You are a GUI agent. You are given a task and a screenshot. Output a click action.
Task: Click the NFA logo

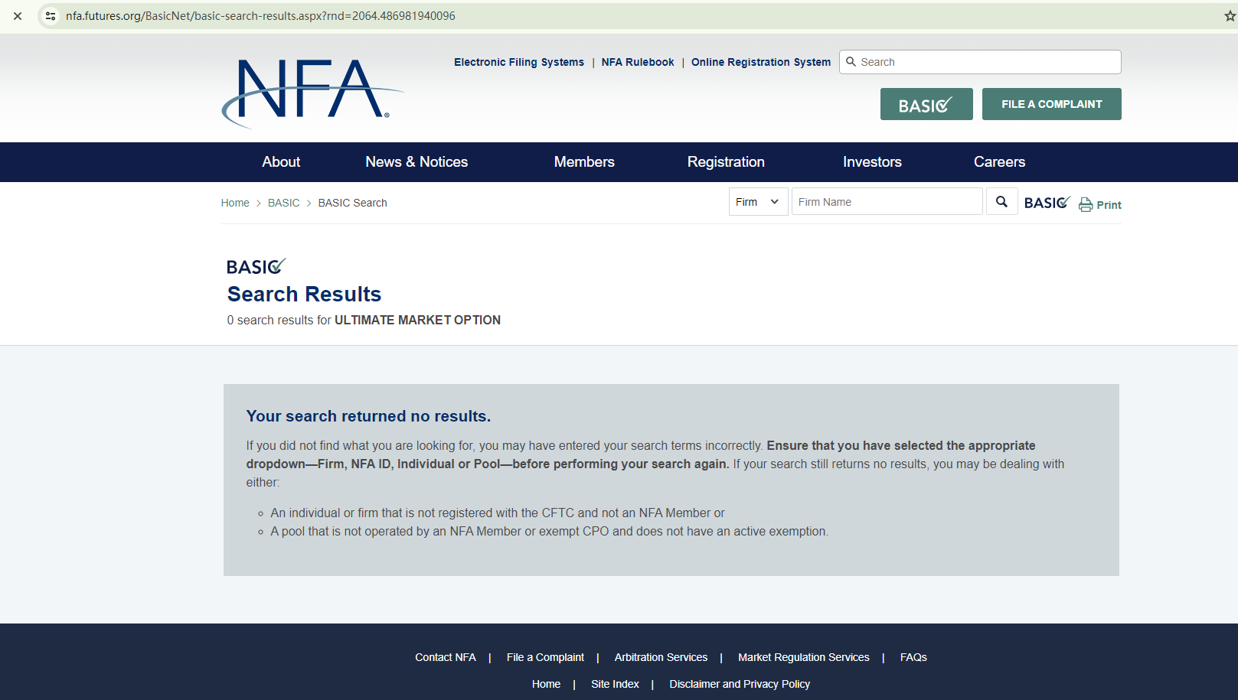(x=312, y=93)
